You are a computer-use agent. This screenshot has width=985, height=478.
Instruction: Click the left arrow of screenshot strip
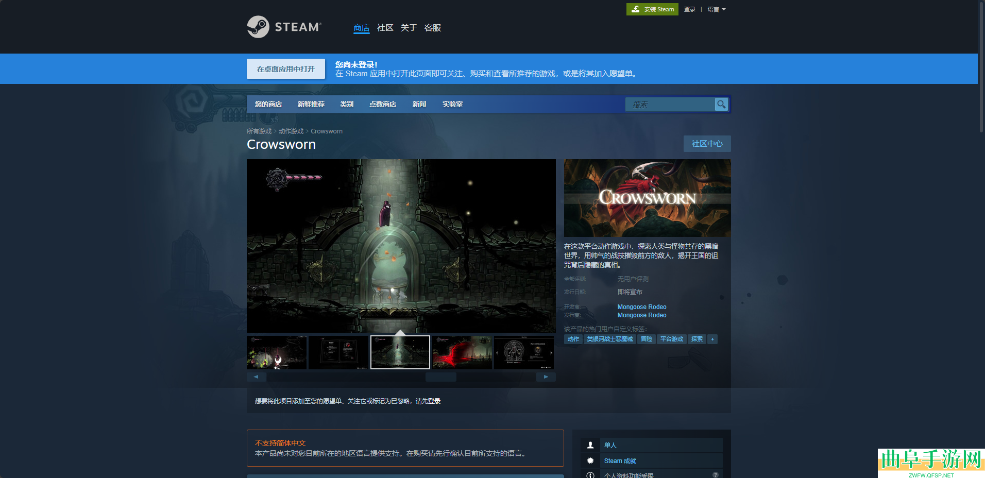(x=256, y=377)
